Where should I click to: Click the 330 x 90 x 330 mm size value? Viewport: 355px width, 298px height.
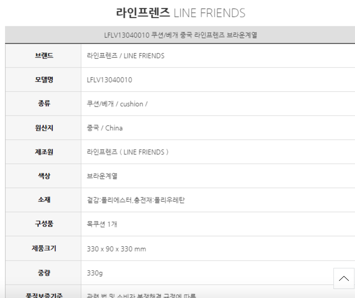116,249
